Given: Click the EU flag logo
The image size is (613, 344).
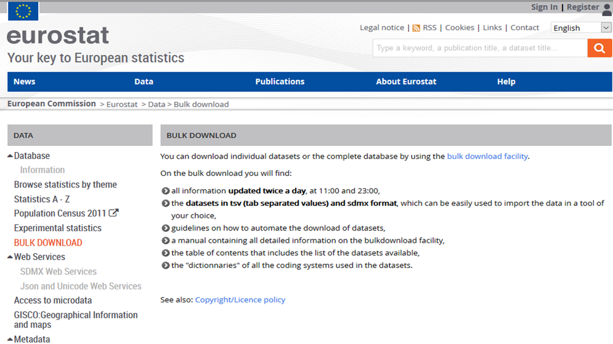Looking at the screenshot, I should pos(23,10).
